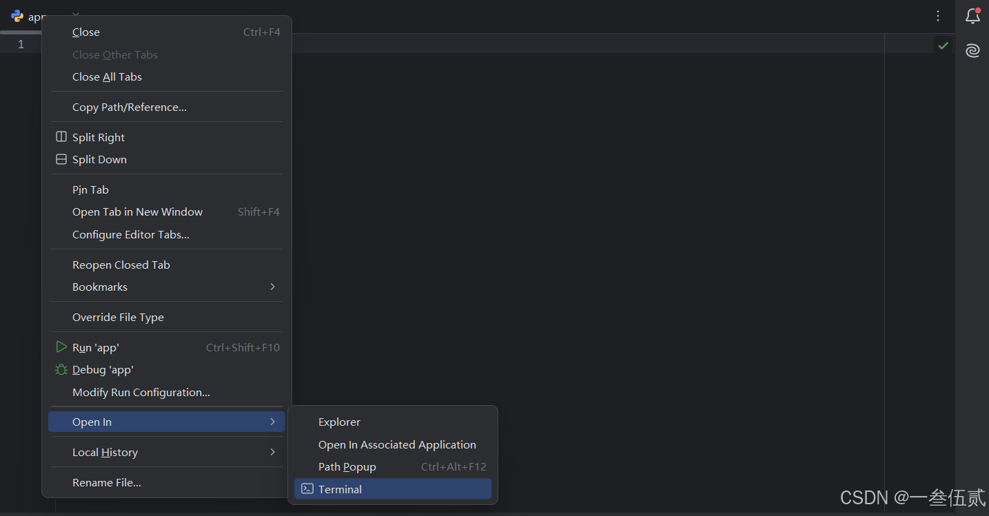This screenshot has width=989, height=516.
Task: Select Open In Associated Application
Action: (393, 444)
